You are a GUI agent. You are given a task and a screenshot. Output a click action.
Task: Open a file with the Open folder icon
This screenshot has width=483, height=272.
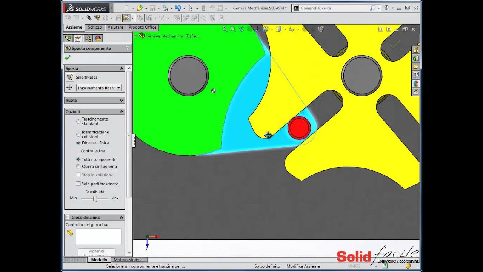click(x=140, y=8)
